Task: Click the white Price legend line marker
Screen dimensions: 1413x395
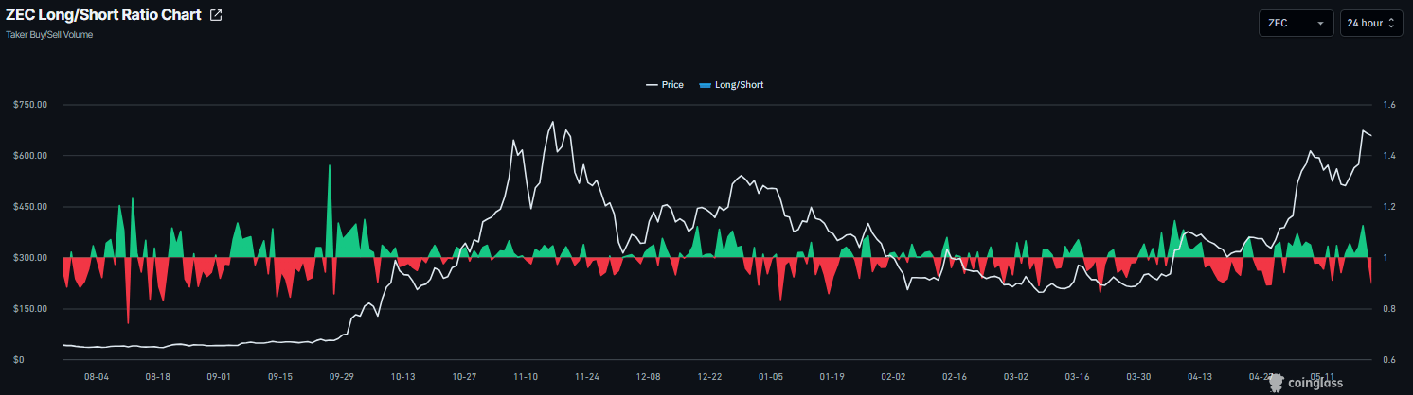Action: coord(651,85)
